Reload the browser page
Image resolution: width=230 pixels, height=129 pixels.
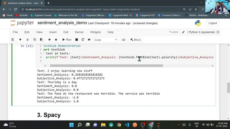[x=15, y=9]
